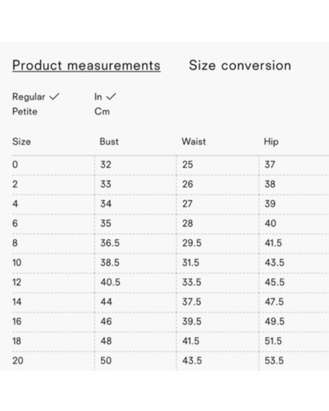329x411 pixels.
Task: Choose inches as the unit
Action: 98,97
